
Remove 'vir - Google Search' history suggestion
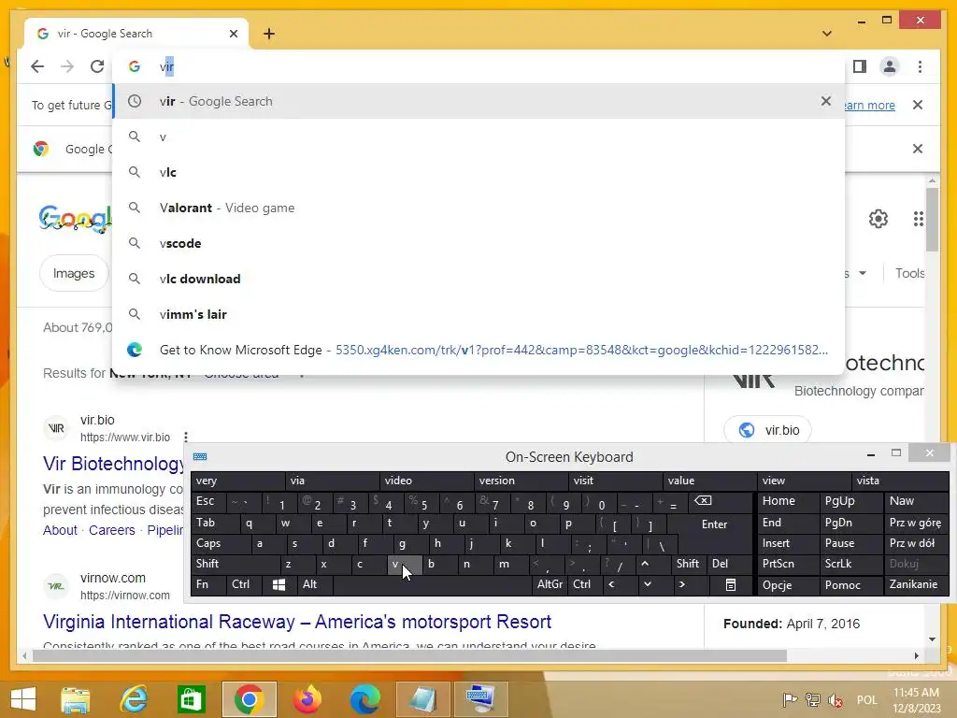pos(826,101)
